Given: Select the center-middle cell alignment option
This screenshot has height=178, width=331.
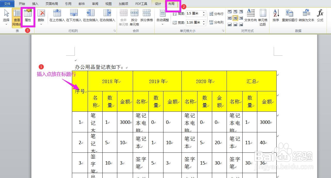Looking at the screenshot, I should pyautogui.click(x=235, y=18).
